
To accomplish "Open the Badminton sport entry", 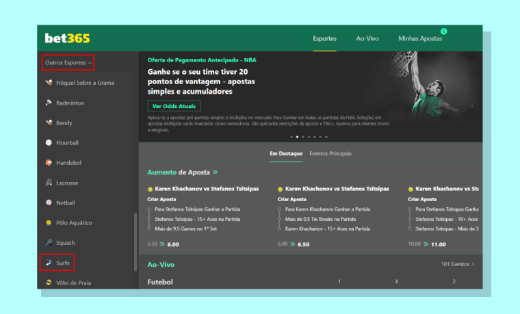I will coord(70,103).
